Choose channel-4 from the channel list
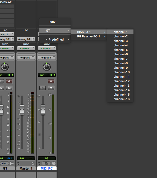Screen dimensions: 157x178 click(120, 45)
